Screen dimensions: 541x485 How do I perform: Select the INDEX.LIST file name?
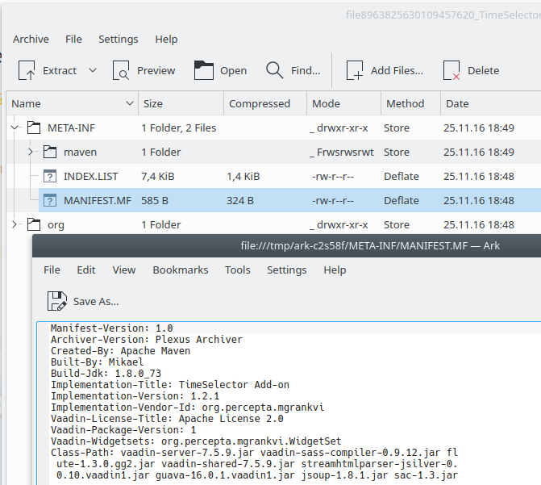tap(91, 176)
